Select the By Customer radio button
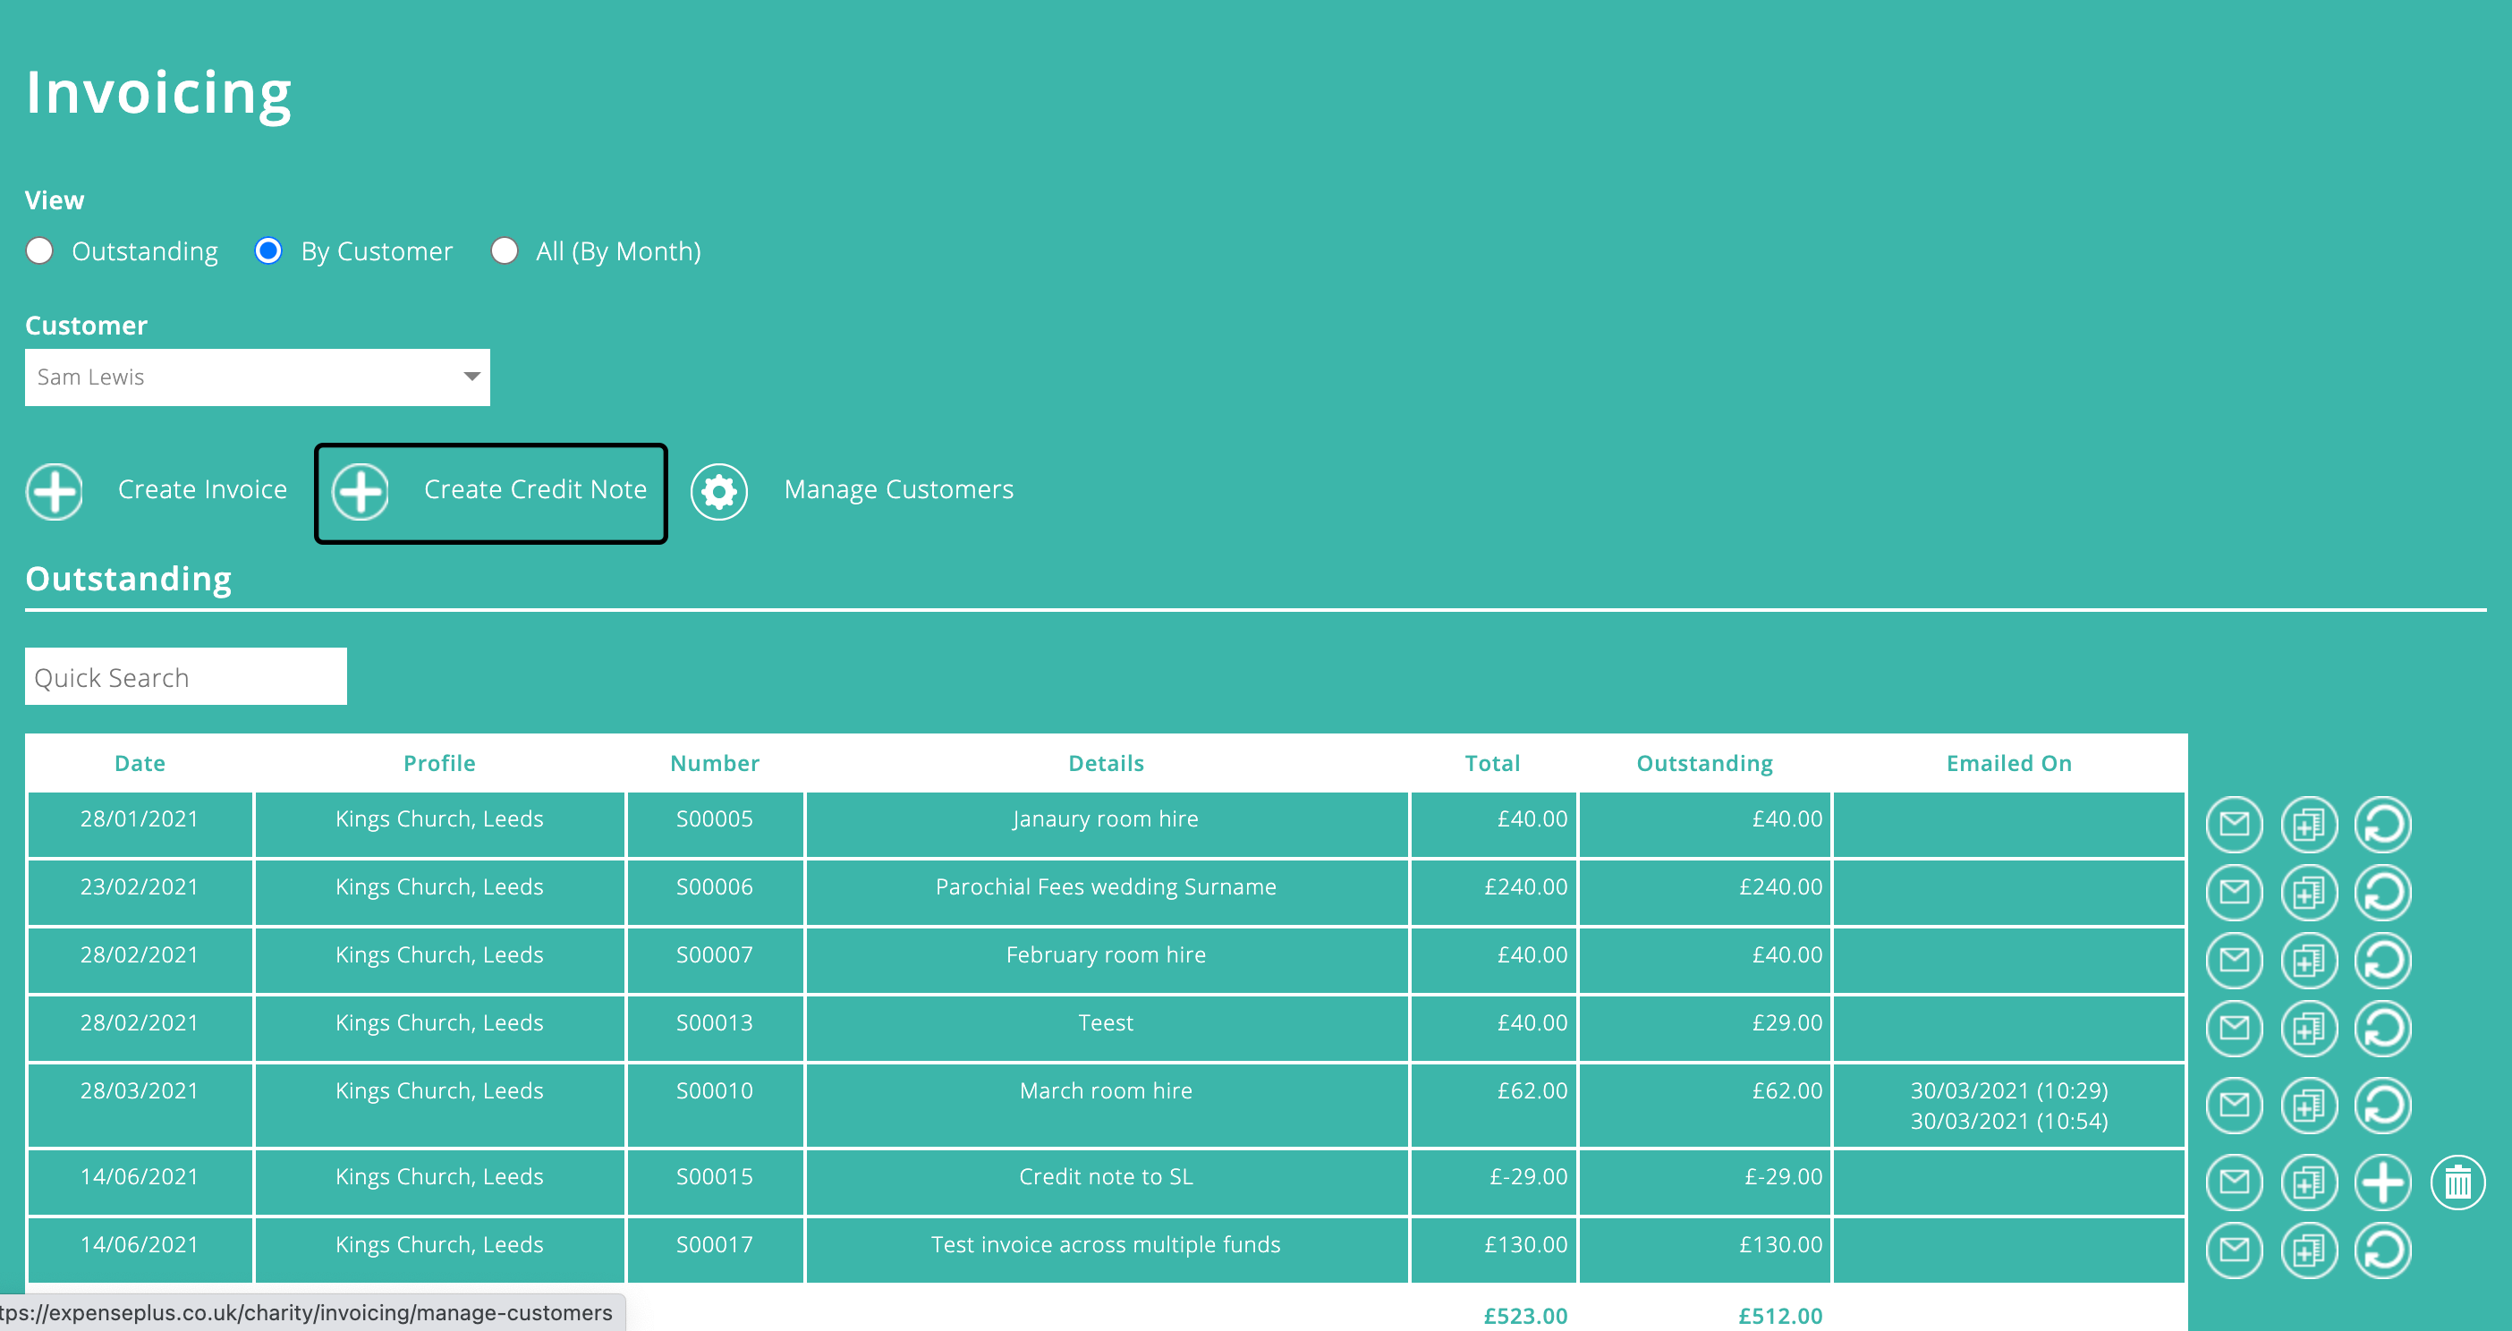 [268, 251]
